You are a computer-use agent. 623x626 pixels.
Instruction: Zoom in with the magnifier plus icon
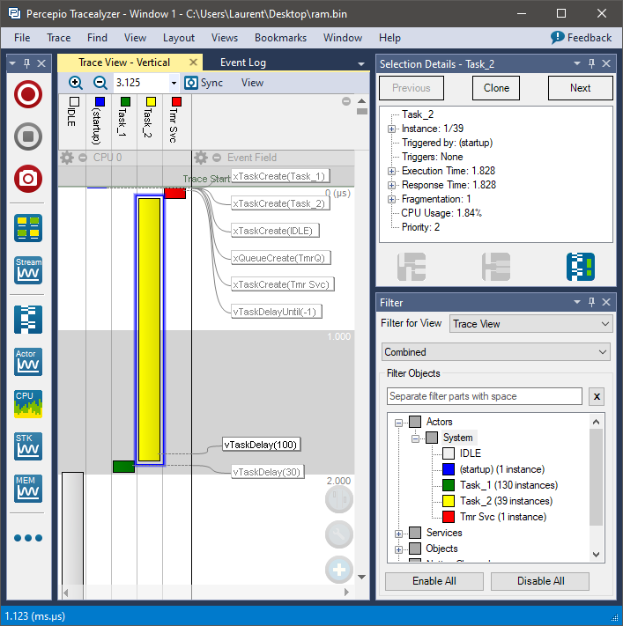pyautogui.click(x=76, y=83)
